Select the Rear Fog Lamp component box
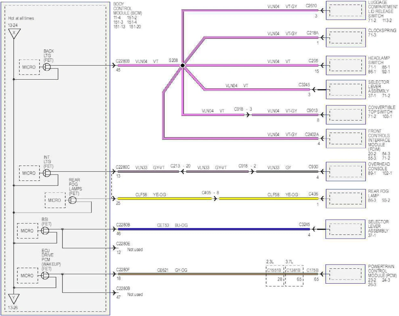399x316 pixels. click(x=346, y=199)
